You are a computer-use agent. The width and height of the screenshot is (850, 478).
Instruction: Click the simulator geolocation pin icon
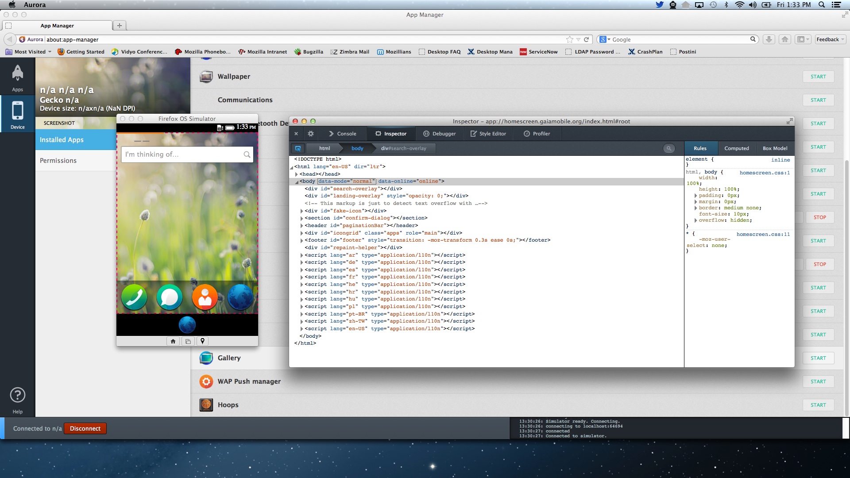[202, 341]
